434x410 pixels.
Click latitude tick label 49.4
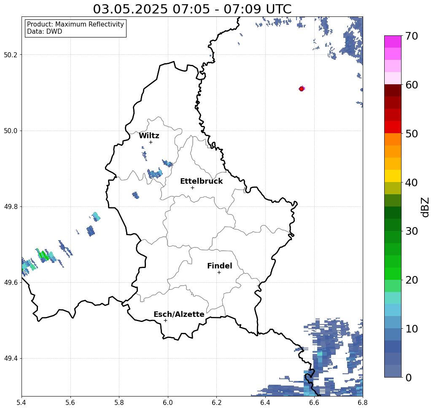11,359
